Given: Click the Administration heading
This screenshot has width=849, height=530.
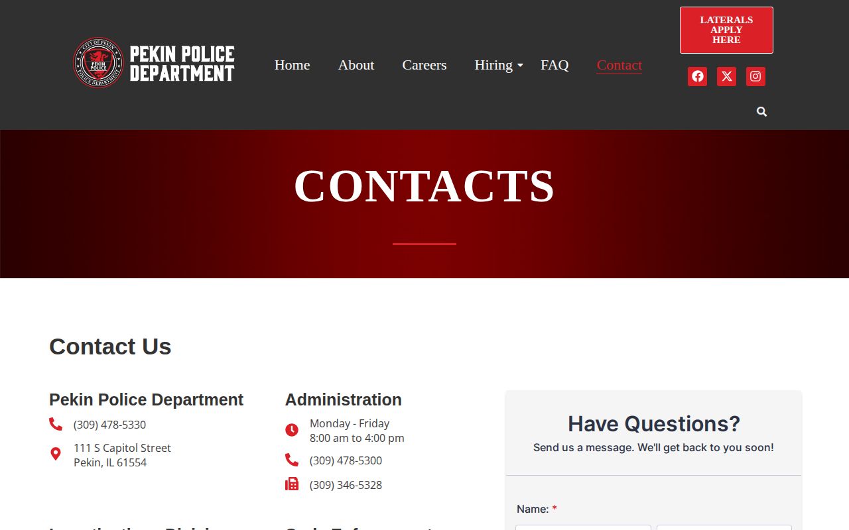Looking at the screenshot, I should pos(344,399).
